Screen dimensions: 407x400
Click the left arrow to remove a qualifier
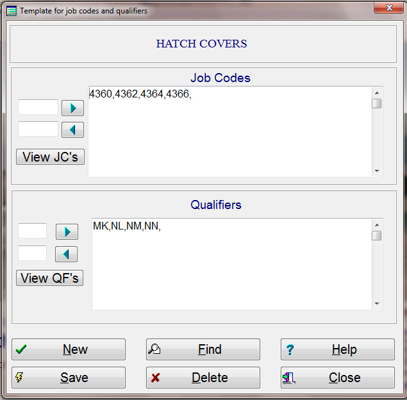point(66,254)
